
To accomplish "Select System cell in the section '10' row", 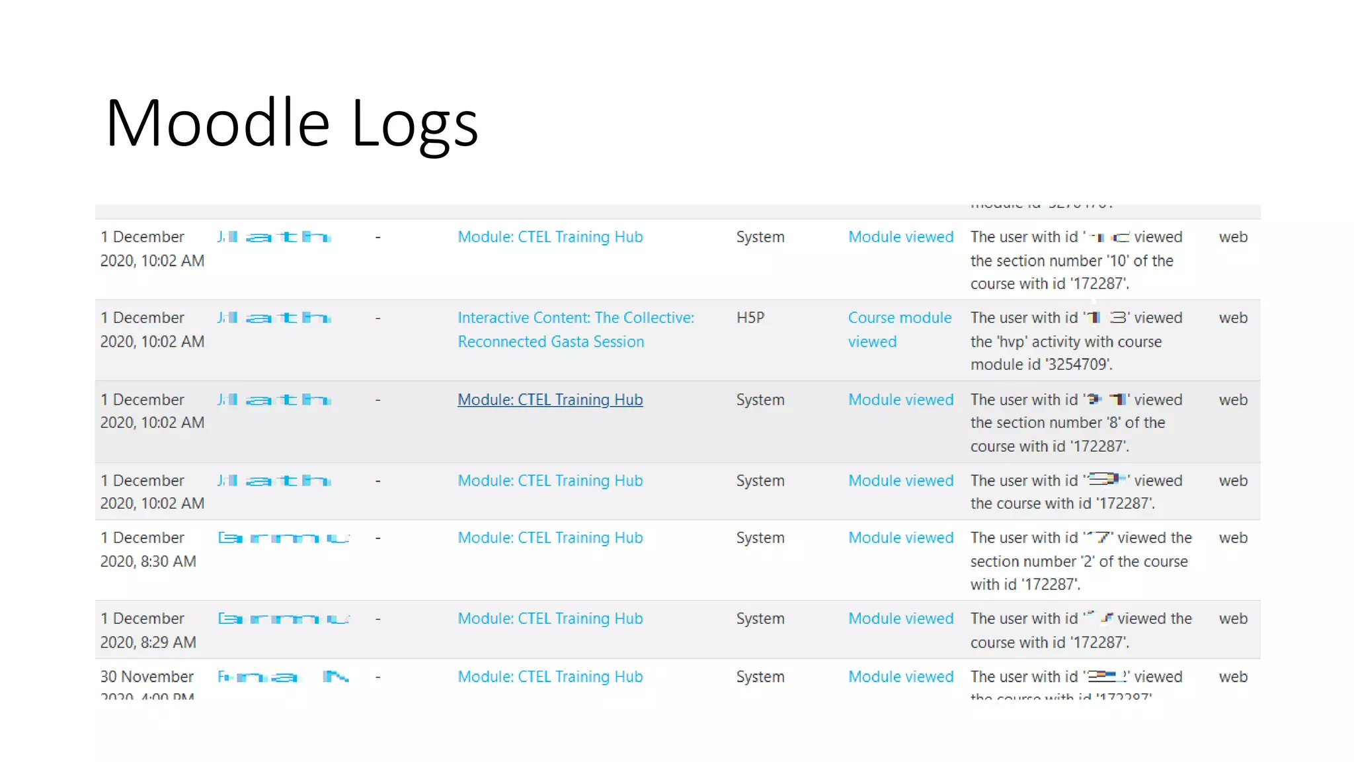I will (760, 237).
